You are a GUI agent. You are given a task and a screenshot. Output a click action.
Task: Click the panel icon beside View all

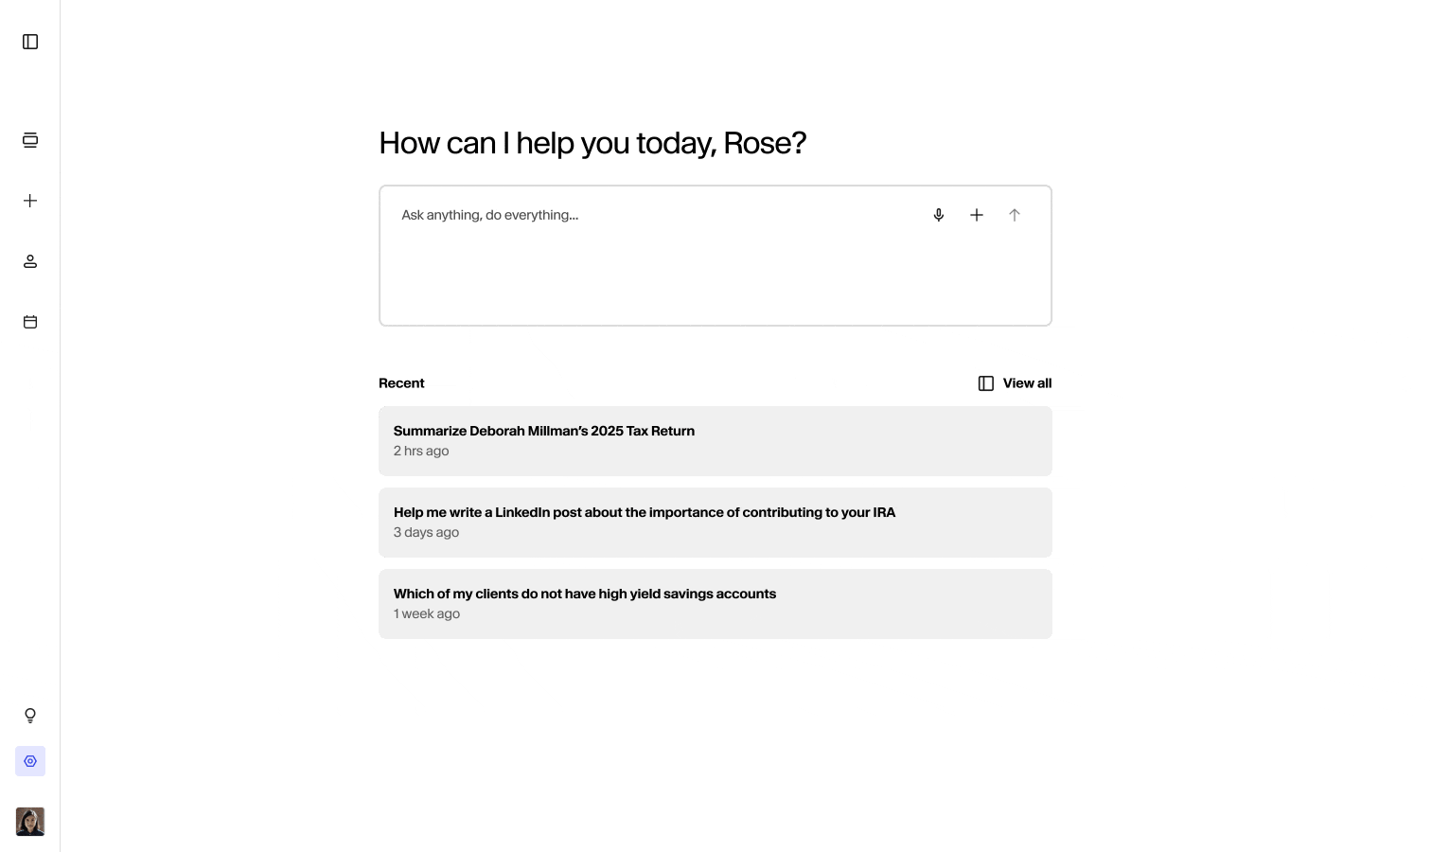(x=986, y=383)
